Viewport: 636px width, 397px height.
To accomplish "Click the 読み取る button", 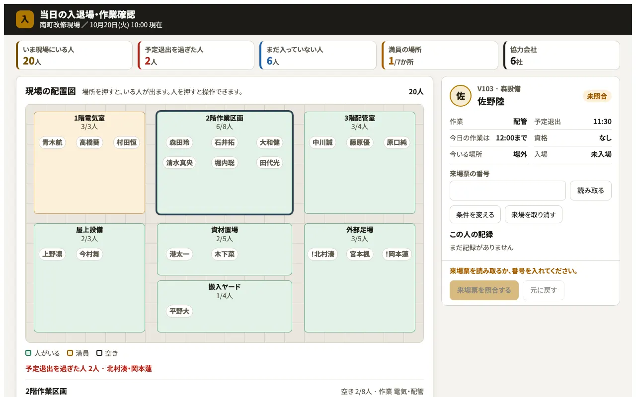I will [591, 191].
